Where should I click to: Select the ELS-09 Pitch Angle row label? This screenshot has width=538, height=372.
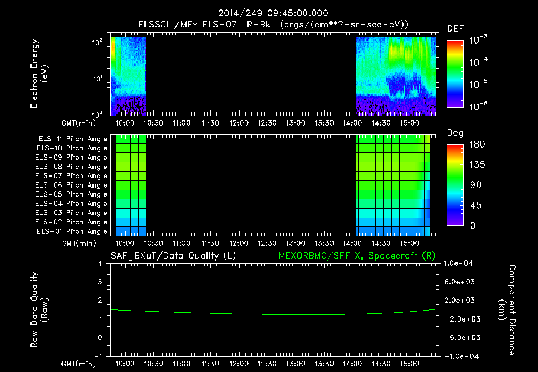click(x=71, y=158)
